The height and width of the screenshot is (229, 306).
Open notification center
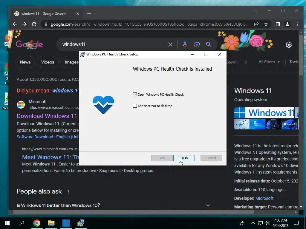pyautogui.click(x=296, y=223)
